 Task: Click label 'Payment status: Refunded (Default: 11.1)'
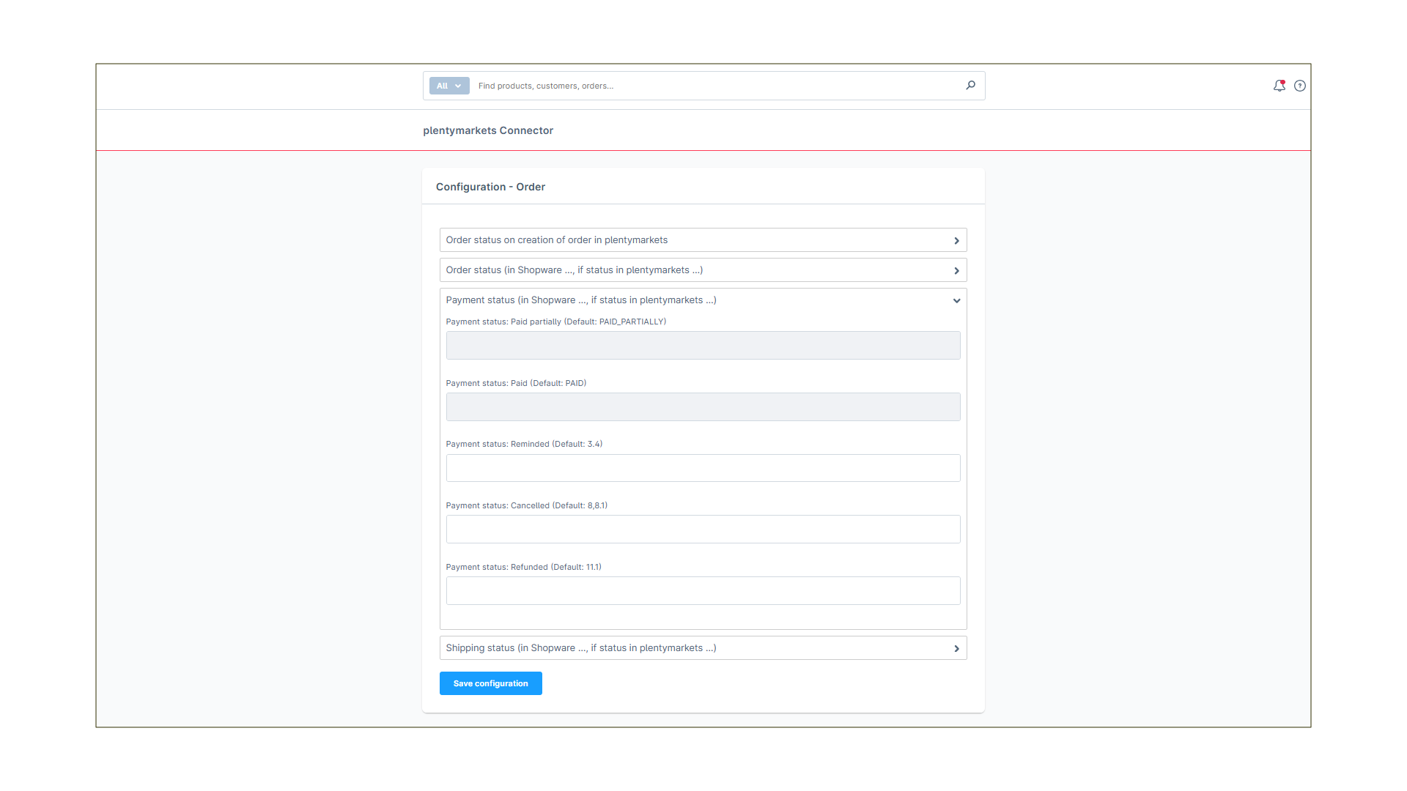[x=523, y=567]
